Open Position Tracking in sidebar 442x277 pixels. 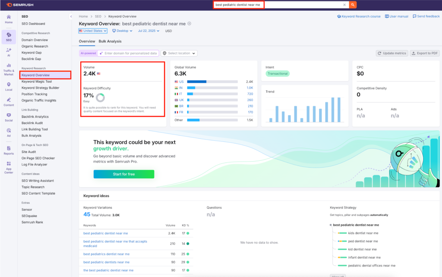(35, 94)
